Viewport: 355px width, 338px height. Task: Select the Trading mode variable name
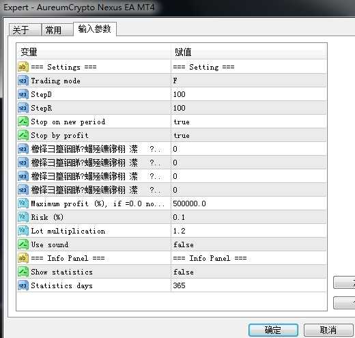tap(55, 81)
